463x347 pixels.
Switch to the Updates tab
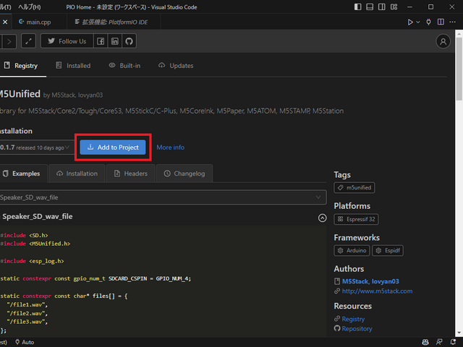[x=176, y=66]
